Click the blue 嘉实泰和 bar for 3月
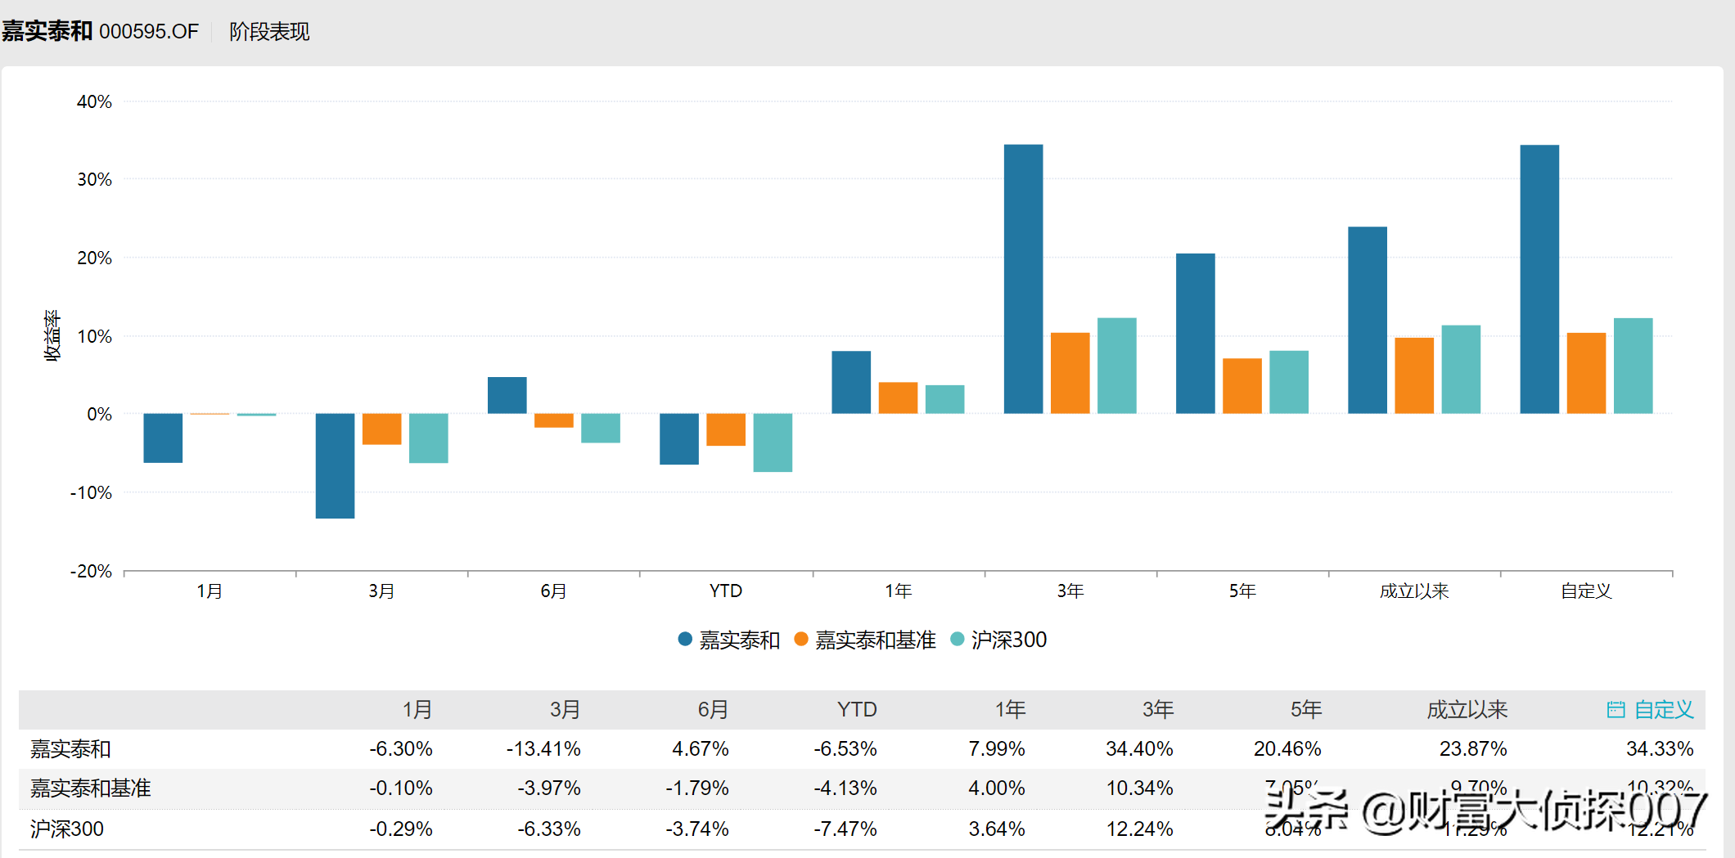Image resolution: width=1735 pixels, height=858 pixels. click(336, 466)
